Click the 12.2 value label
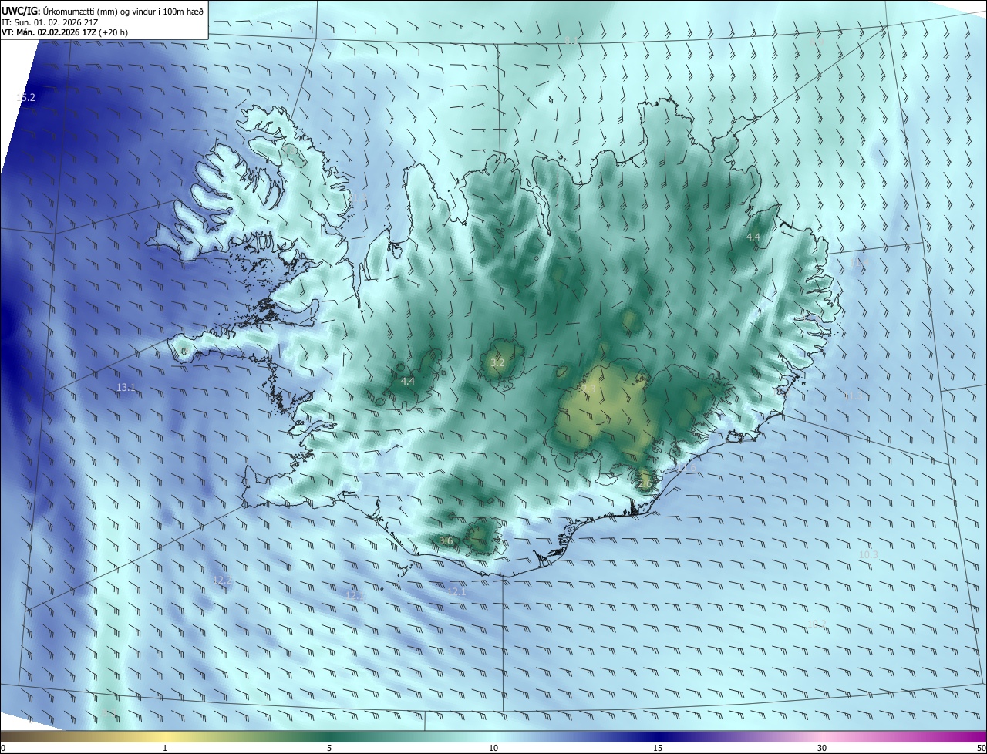987x754 pixels. point(224,580)
